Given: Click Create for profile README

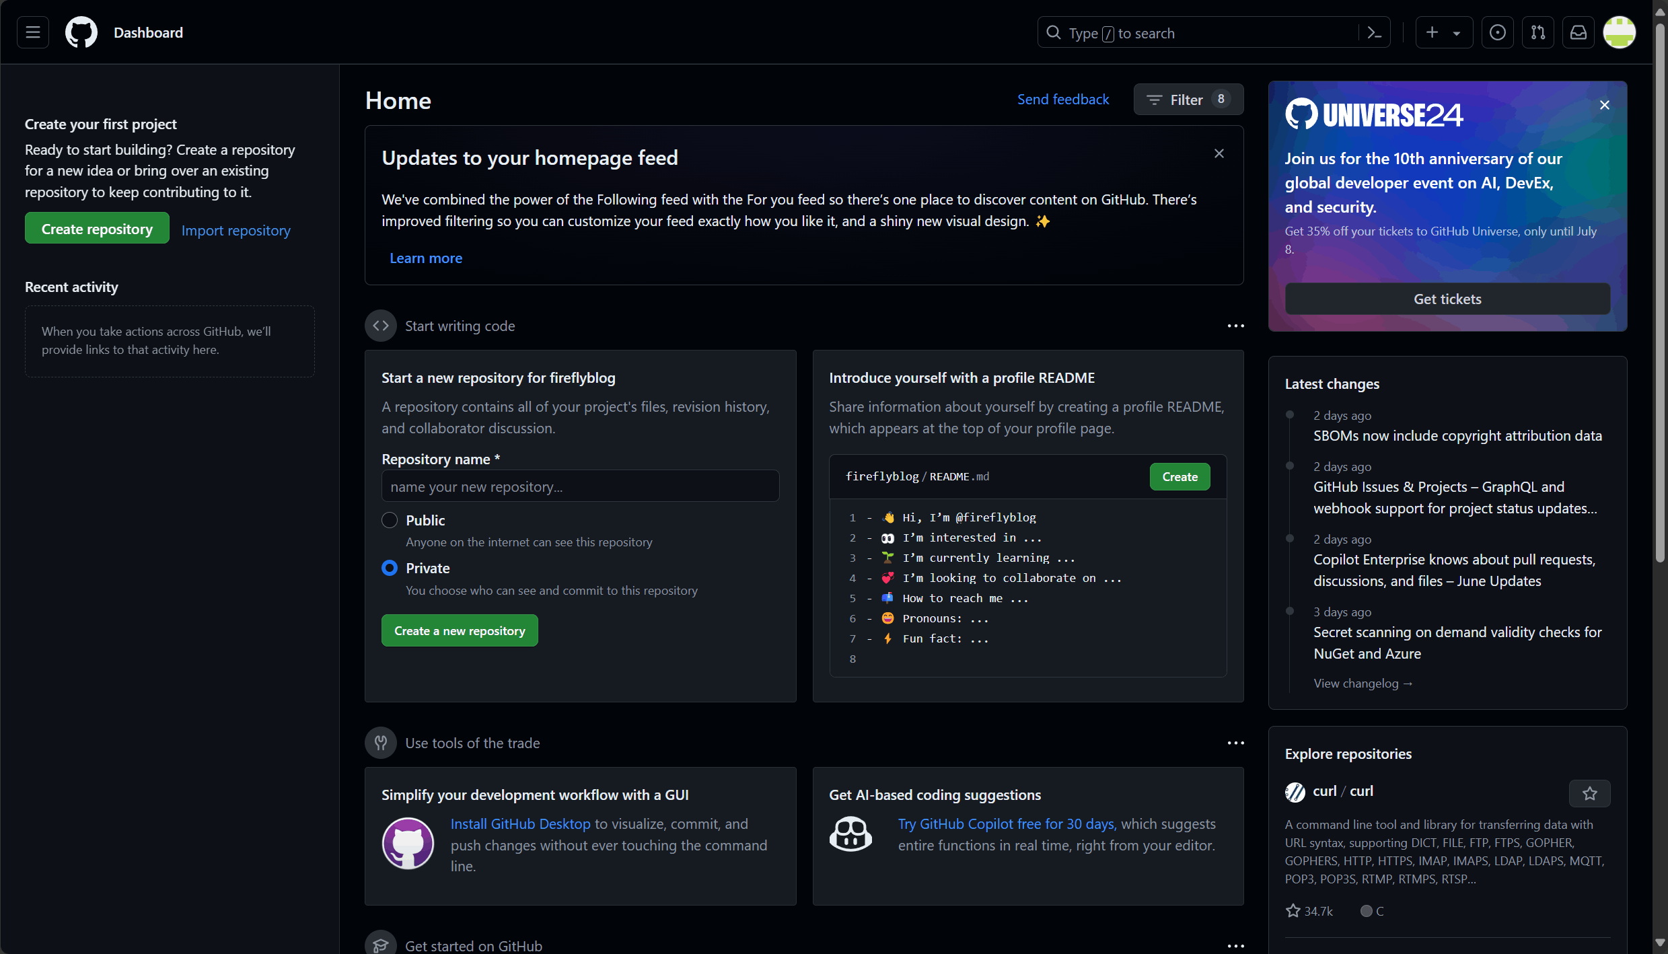Looking at the screenshot, I should (1180, 476).
